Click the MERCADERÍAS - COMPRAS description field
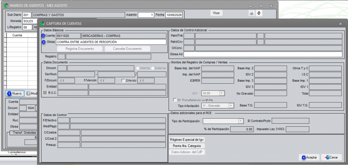Viewport: 348px width, 165px height. (124, 36)
